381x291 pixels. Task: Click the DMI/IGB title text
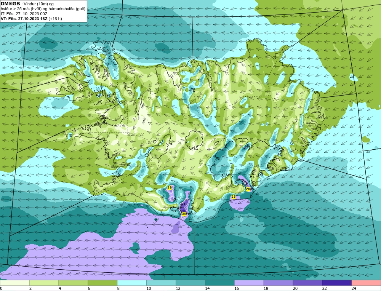(10, 4)
